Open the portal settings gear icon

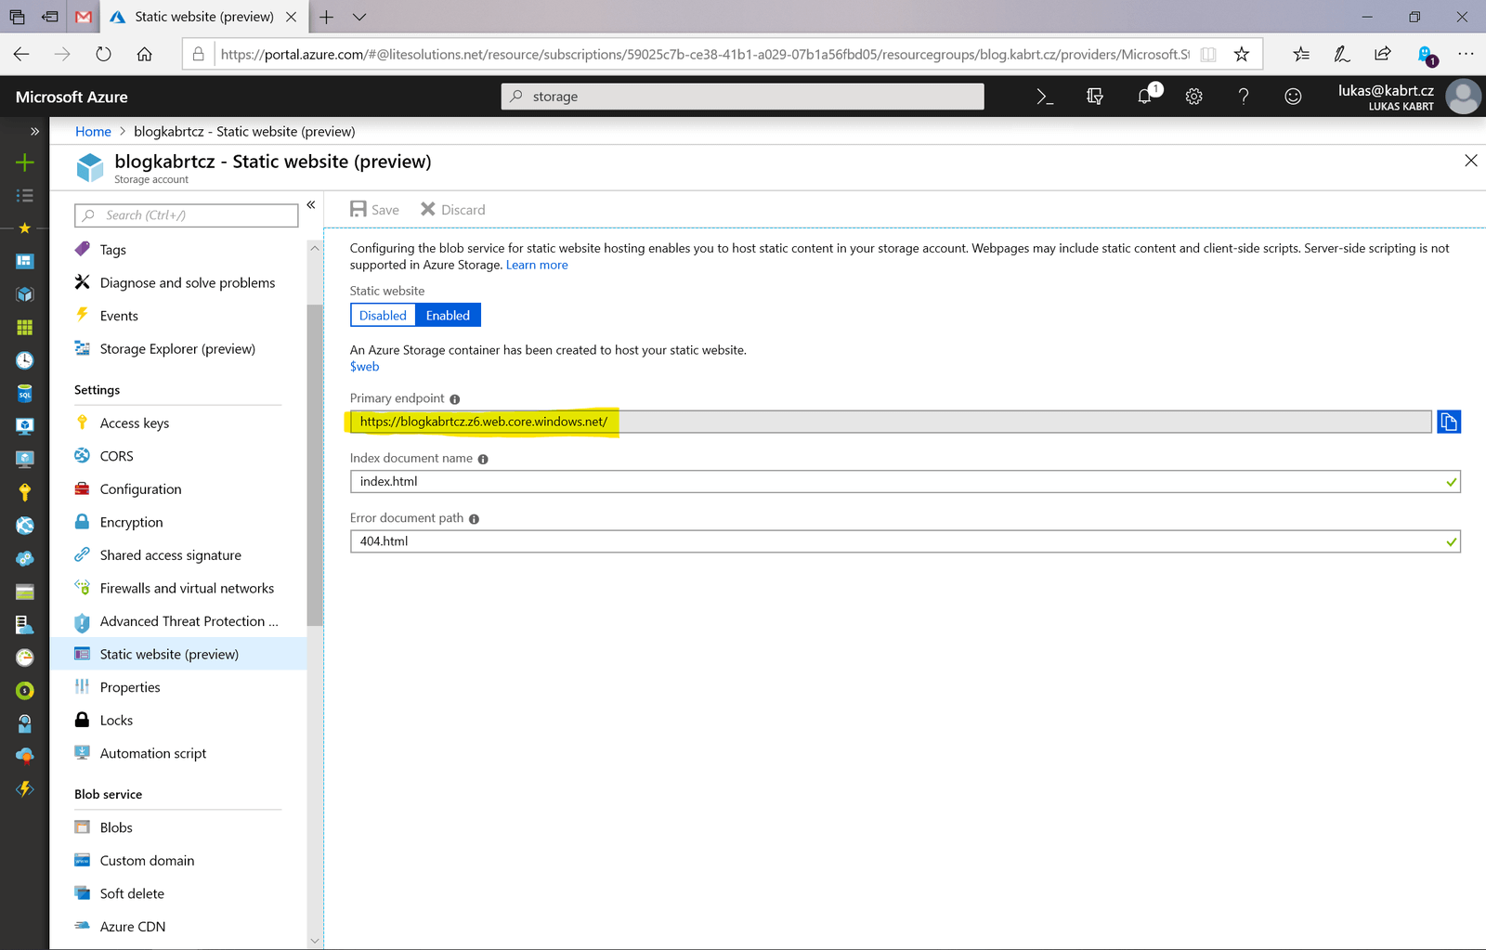tap(1194, 97)
